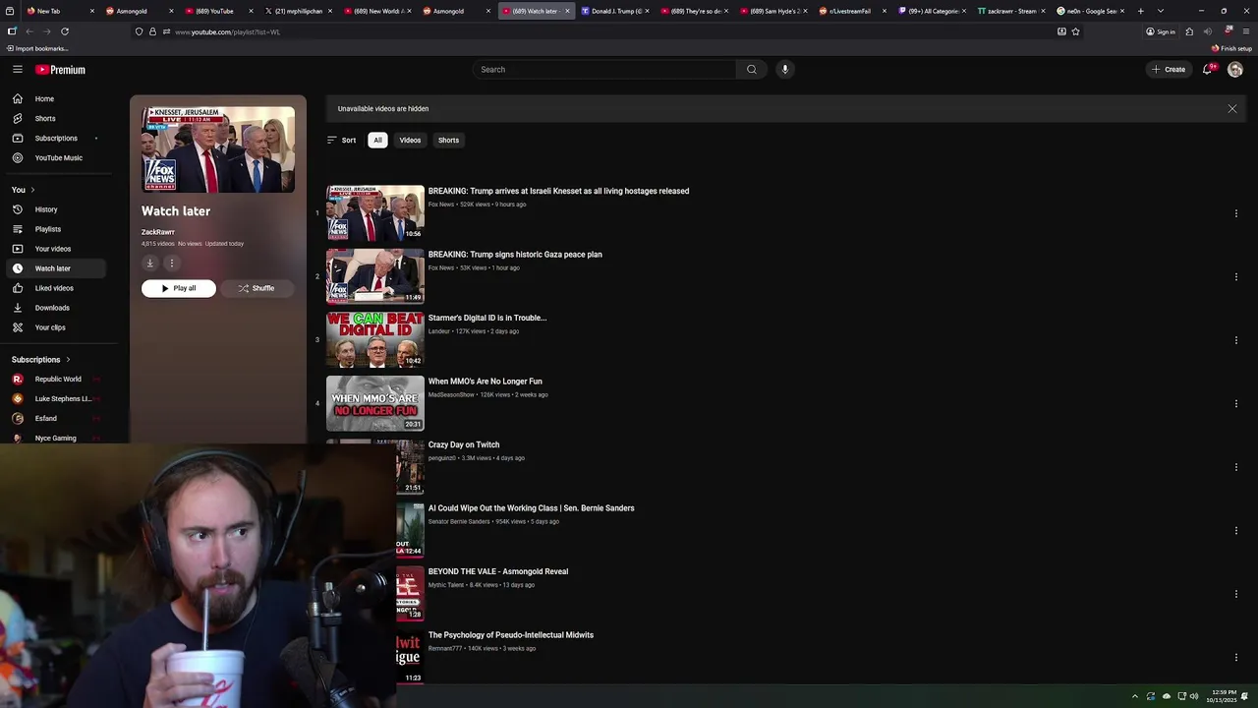Switch to the Donald J. Trump tab
The height and width of the screenshot is (708, 1258).
(615, 11)
